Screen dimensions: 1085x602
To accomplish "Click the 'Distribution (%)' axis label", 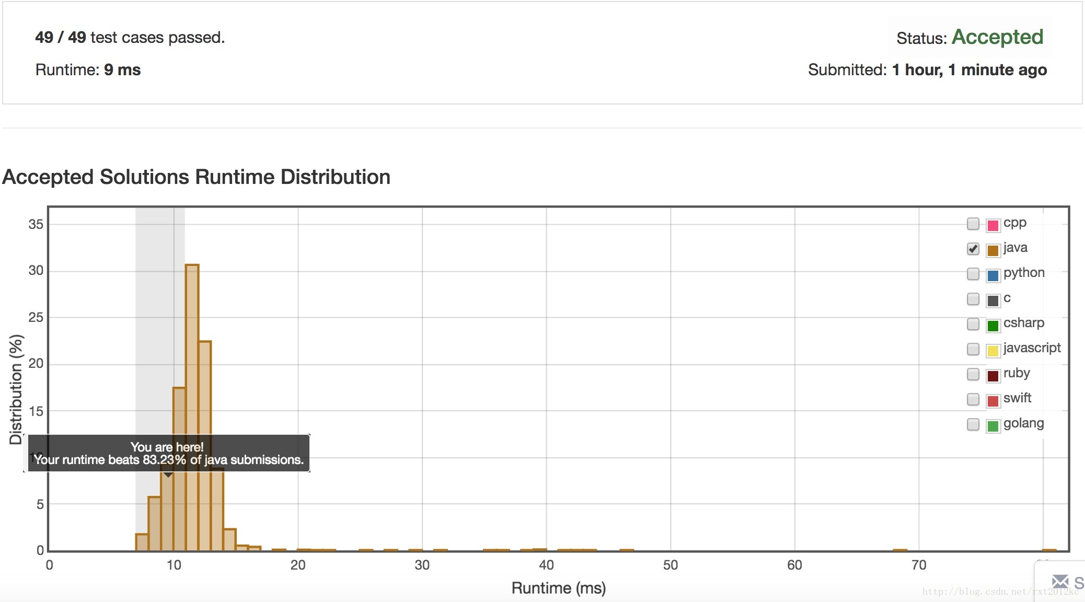I will pos(16,390).
